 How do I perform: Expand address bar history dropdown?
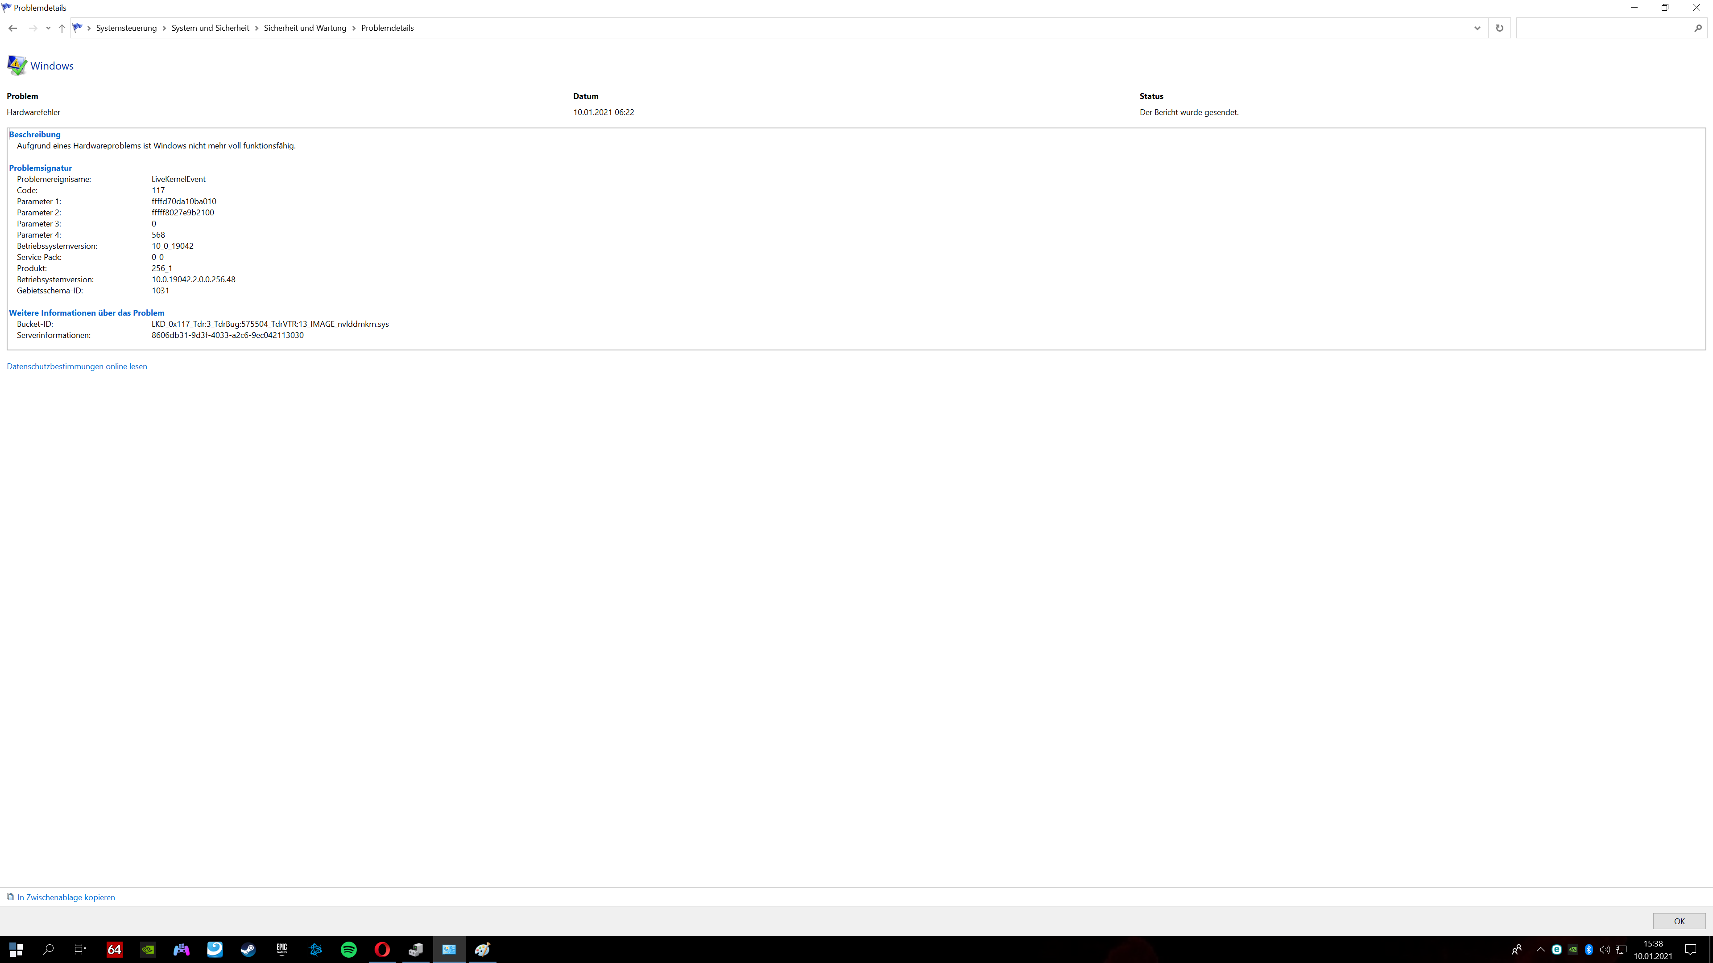[x=1477, y=28]
